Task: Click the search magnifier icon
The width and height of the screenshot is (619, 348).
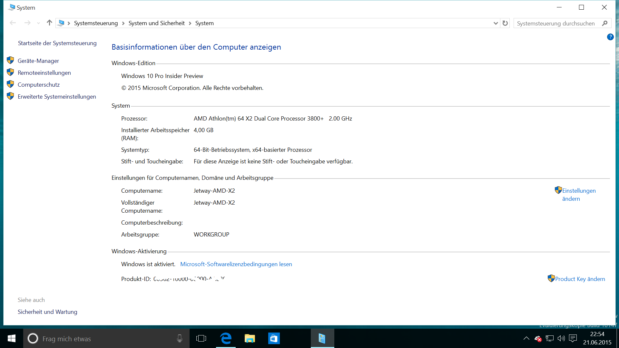Action: coord(605,23)
